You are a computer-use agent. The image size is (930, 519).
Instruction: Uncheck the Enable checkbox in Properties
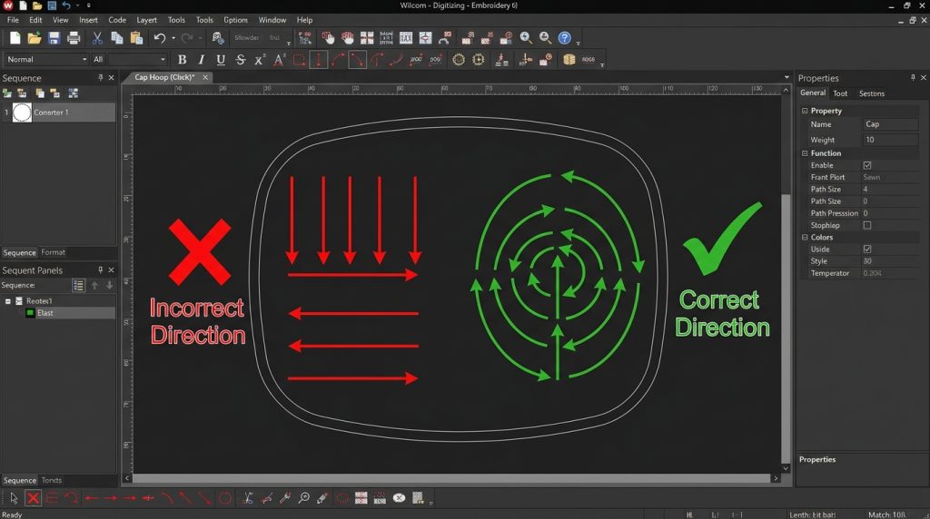[867, 165]
